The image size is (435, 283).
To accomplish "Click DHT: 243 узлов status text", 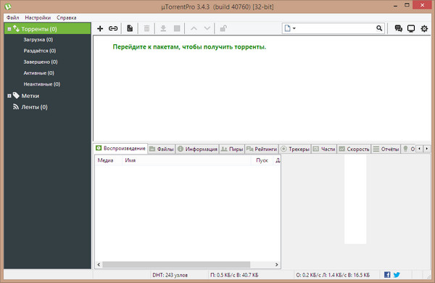I will (x=170, y=275).
